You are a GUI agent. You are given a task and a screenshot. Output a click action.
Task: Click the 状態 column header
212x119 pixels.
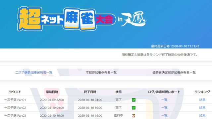(119, 92)
